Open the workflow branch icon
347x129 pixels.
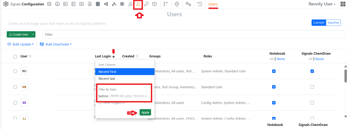[165, 4]
